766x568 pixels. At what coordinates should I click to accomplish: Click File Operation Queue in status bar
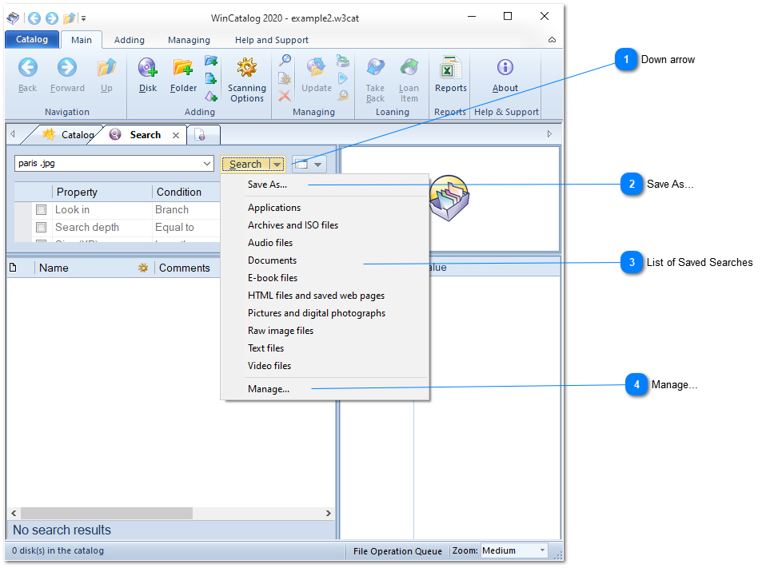[x=397, y=550]
